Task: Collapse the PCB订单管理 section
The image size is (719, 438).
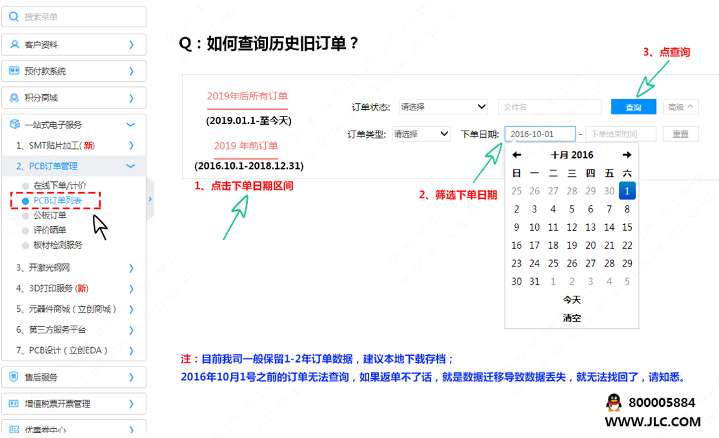Action: pos(131,166)
